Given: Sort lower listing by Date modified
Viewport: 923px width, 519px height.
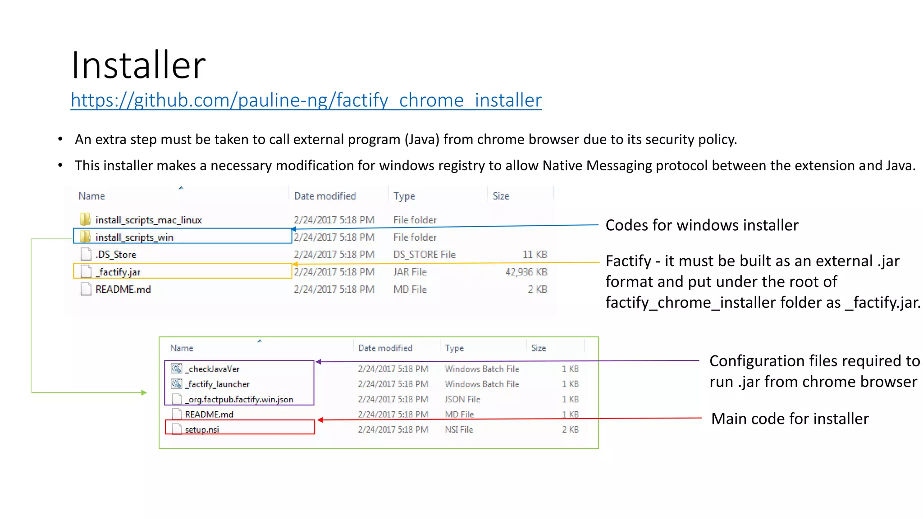Looking at the screenshot, I should pyautogui.click(x=385, y=348).
